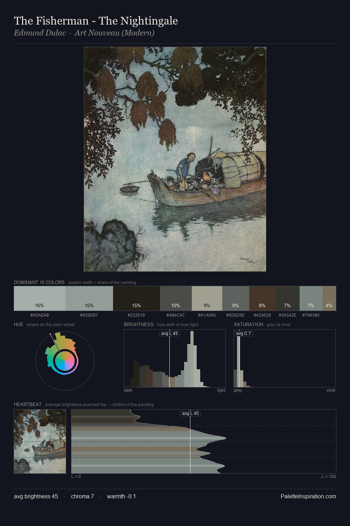
Task: Click 'chroma 7' in the footer
Action: [x=83, y=497]
